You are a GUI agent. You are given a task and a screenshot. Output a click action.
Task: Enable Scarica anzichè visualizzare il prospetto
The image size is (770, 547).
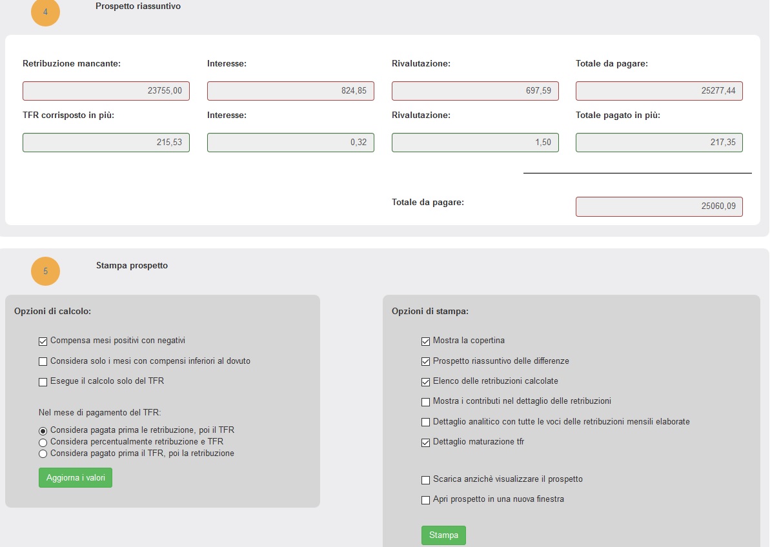[425, 480]
